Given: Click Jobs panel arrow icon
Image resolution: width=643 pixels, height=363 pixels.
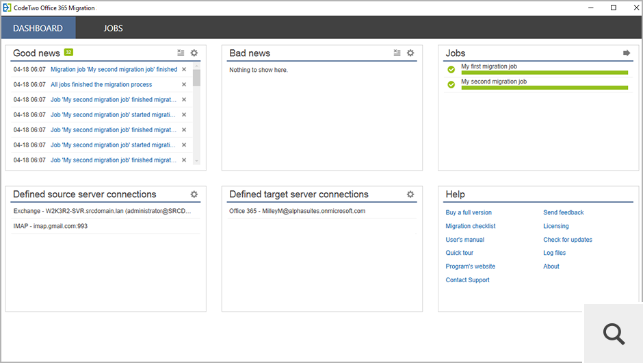Looking at the screenshot, I should [x=626, y=53].
